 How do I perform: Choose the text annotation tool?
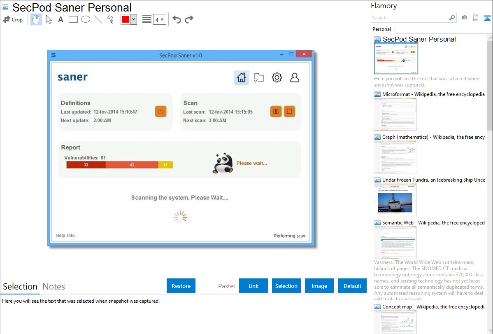click(x=60, y=19)
